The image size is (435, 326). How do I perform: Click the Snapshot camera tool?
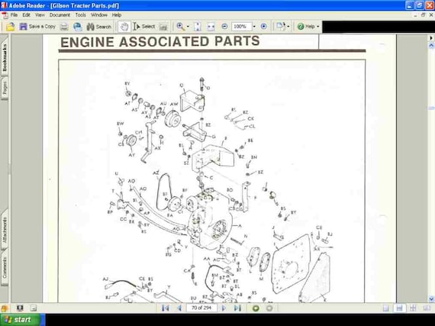[163, 27]
